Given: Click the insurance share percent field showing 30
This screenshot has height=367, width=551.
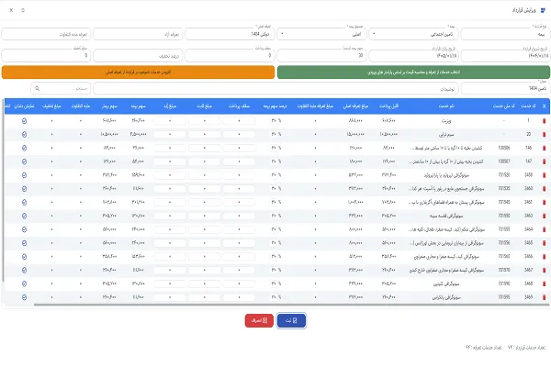Looking at the screenshot, I should click(x=322, y=55).
